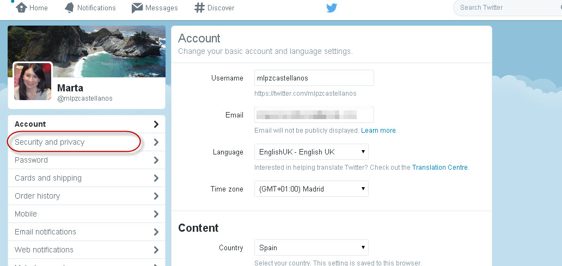Focus the Search Twitter box
Screen dimensions: 562x266
[x=508, y=8]
